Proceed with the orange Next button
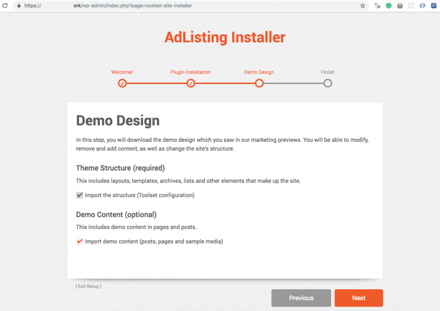440x311 pixels. tap(359, 298)
